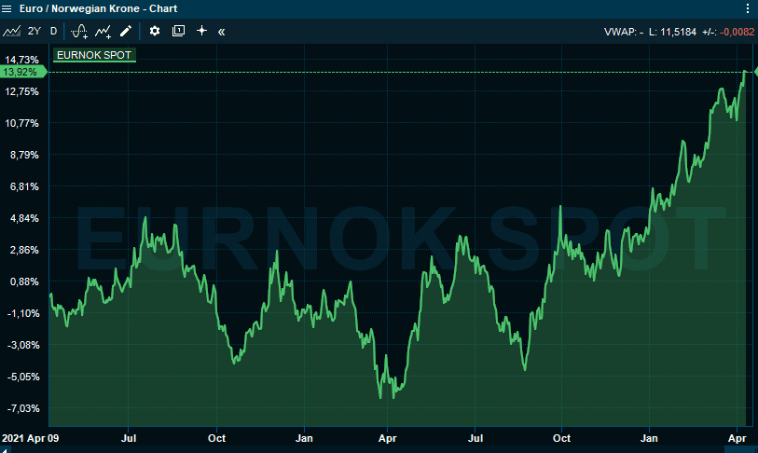Collapse the toolbar with the double chevron

coord(221,32)
